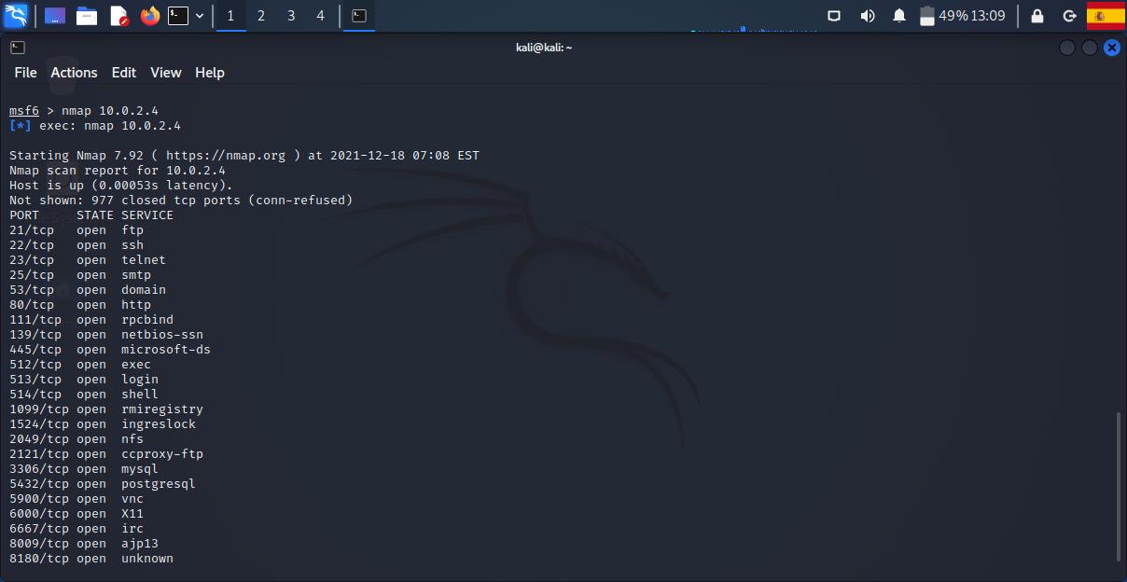Switch to workspace 3

pyautogui.click(x=290, y=16)
